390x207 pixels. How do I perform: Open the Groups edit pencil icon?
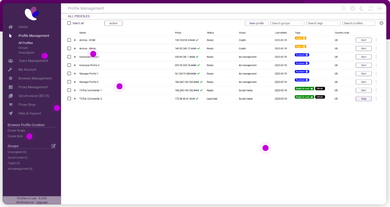[54, 146]
